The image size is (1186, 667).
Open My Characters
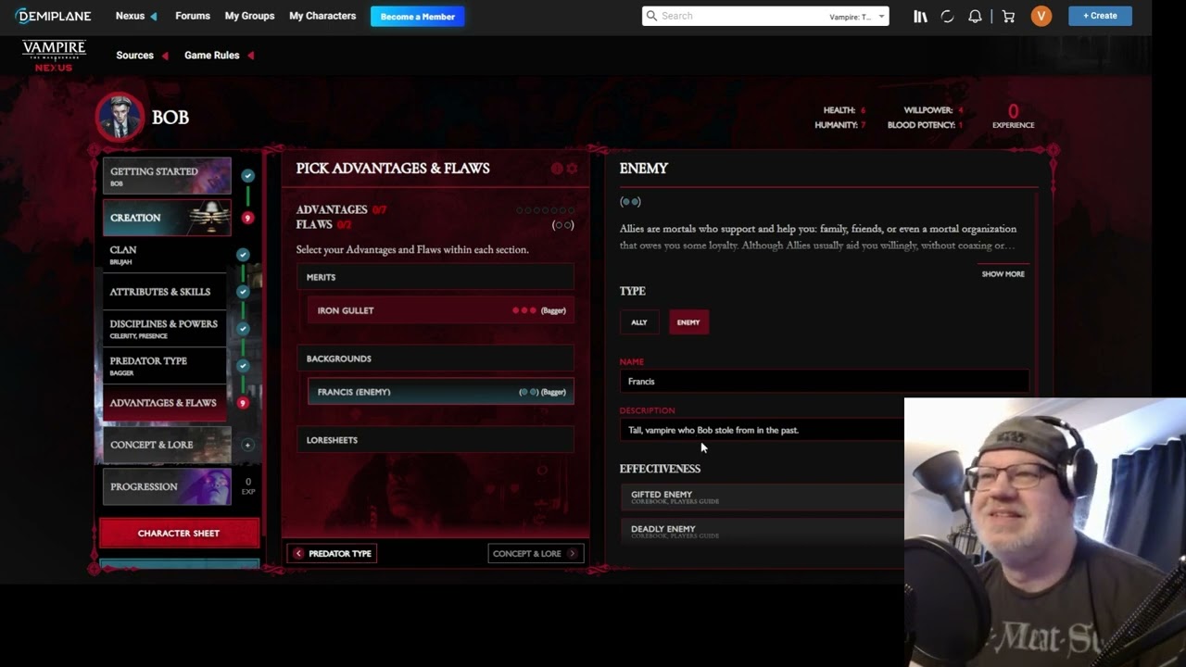322,16
